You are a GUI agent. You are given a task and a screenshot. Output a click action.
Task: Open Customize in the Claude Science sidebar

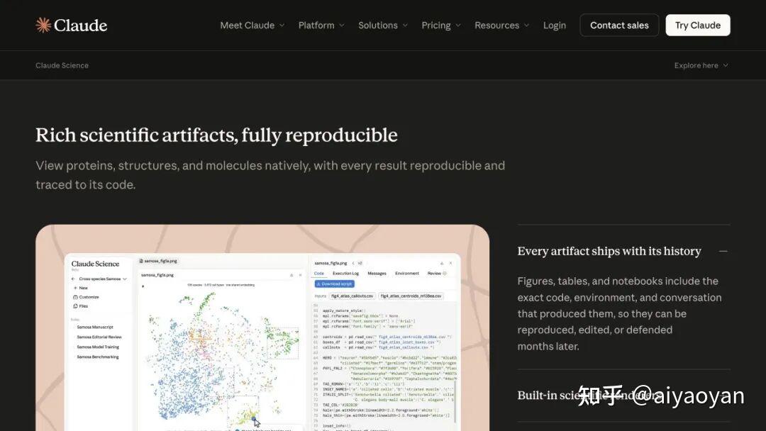click(86, 297)
